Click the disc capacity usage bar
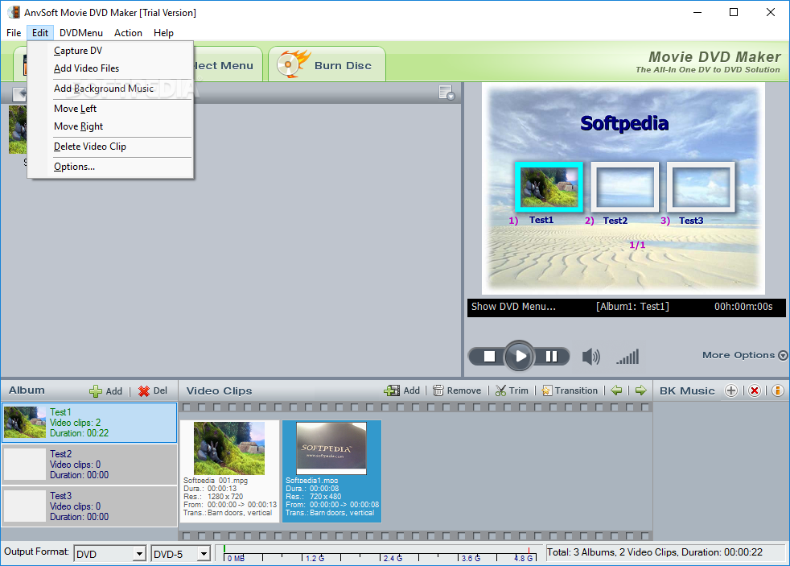790x566 pixels. tap(380, 553)
